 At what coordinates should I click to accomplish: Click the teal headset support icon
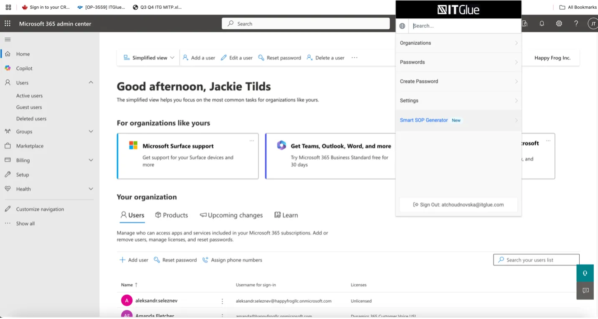585,273
